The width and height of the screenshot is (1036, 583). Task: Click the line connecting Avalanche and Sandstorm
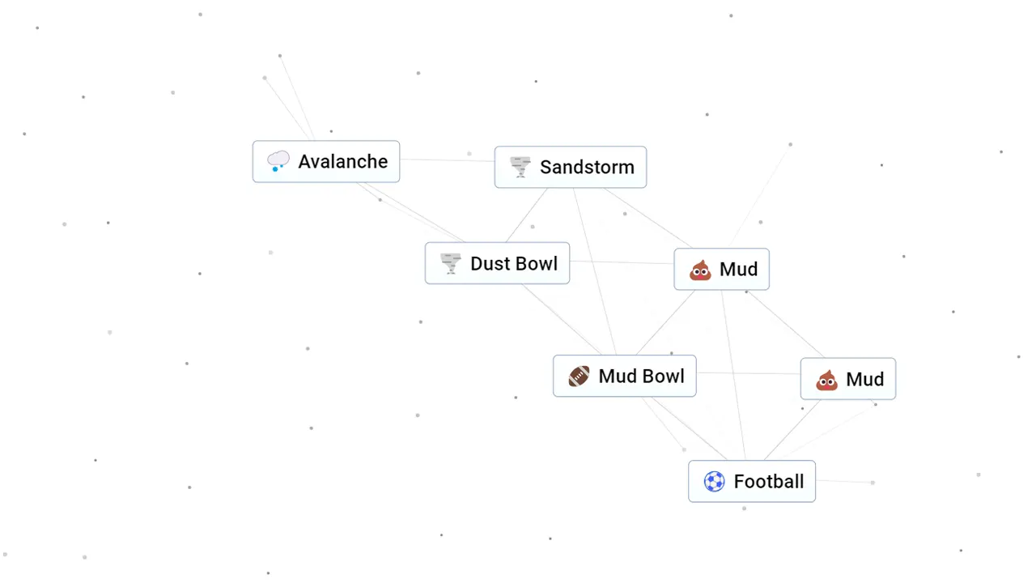click(x=447, y=159)
